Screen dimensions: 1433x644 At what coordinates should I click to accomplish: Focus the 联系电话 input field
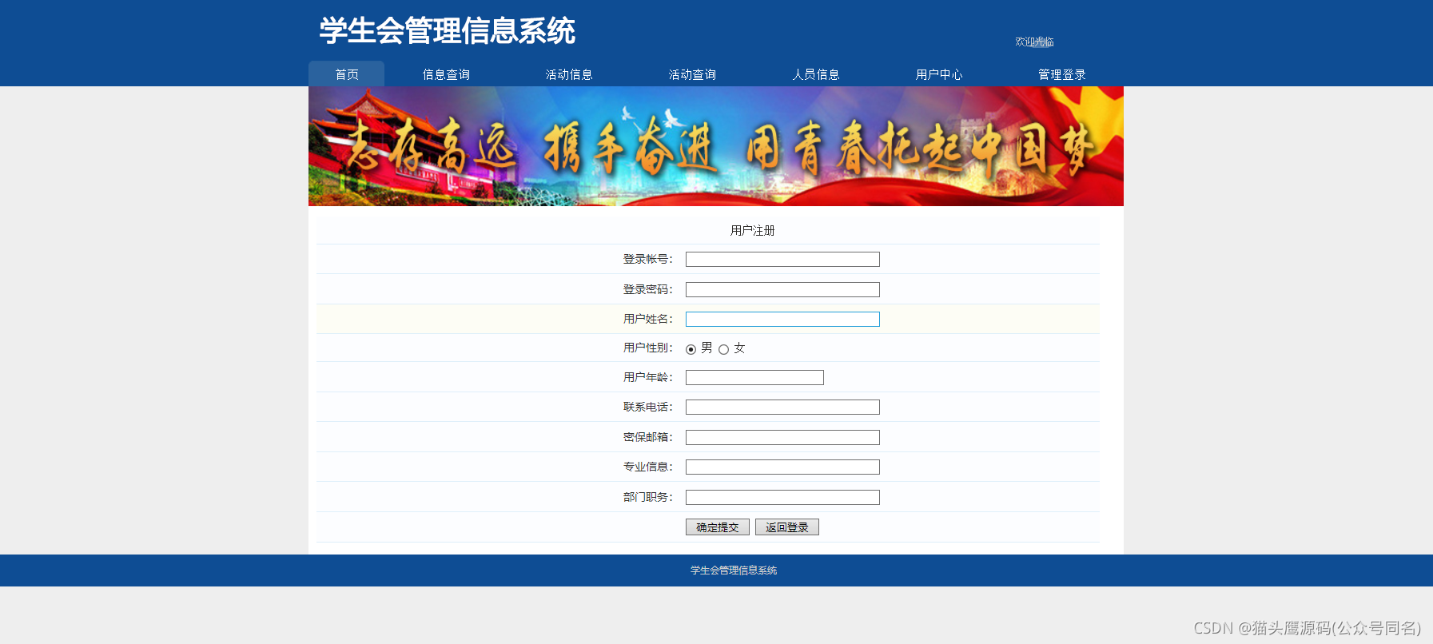tap(782, 407)
